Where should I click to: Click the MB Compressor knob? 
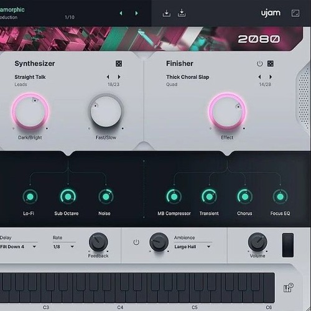(174, 197)
